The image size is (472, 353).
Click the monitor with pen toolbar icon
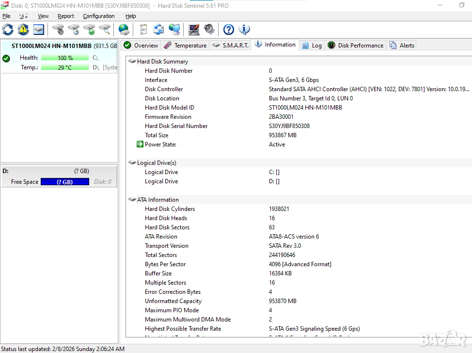[x=194, y=30]
